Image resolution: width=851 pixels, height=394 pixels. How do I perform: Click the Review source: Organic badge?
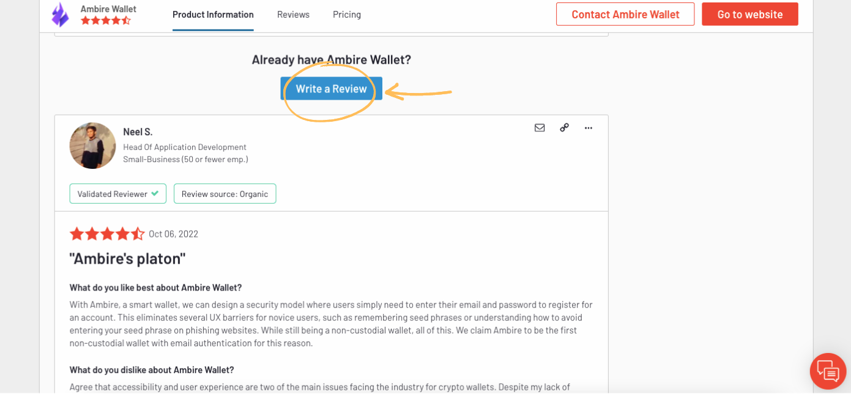(225, 194)
